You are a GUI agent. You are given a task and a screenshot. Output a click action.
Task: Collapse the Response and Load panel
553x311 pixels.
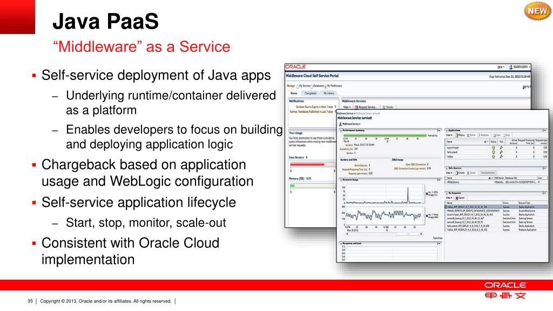tap(341, 244)
